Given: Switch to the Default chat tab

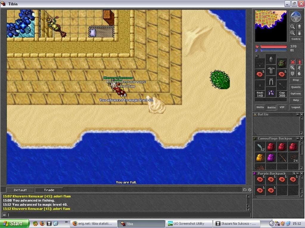Looking at the screenshot, I should [20, 190].
